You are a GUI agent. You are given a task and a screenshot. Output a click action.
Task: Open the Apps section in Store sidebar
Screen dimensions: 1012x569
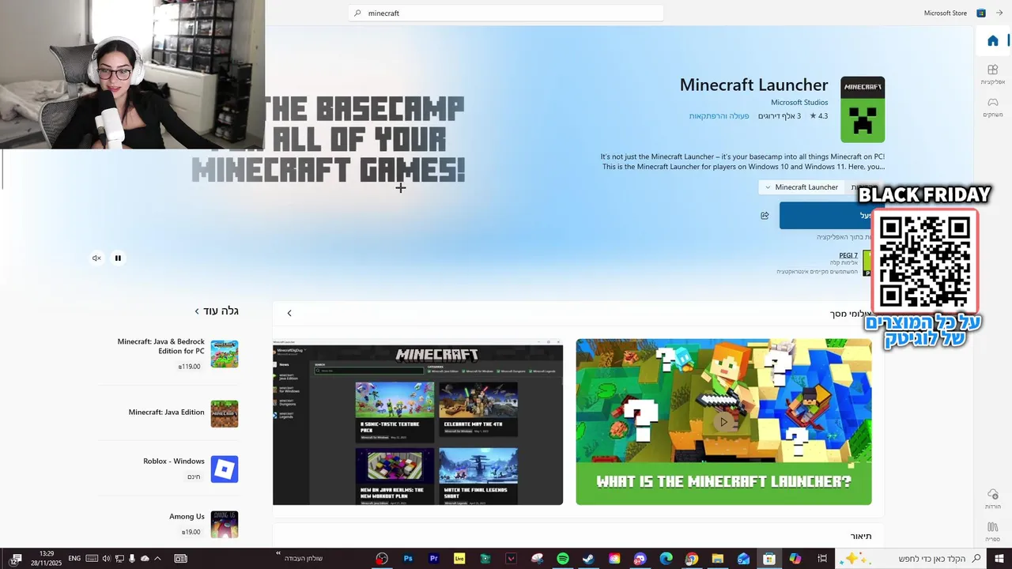[993, 74]
